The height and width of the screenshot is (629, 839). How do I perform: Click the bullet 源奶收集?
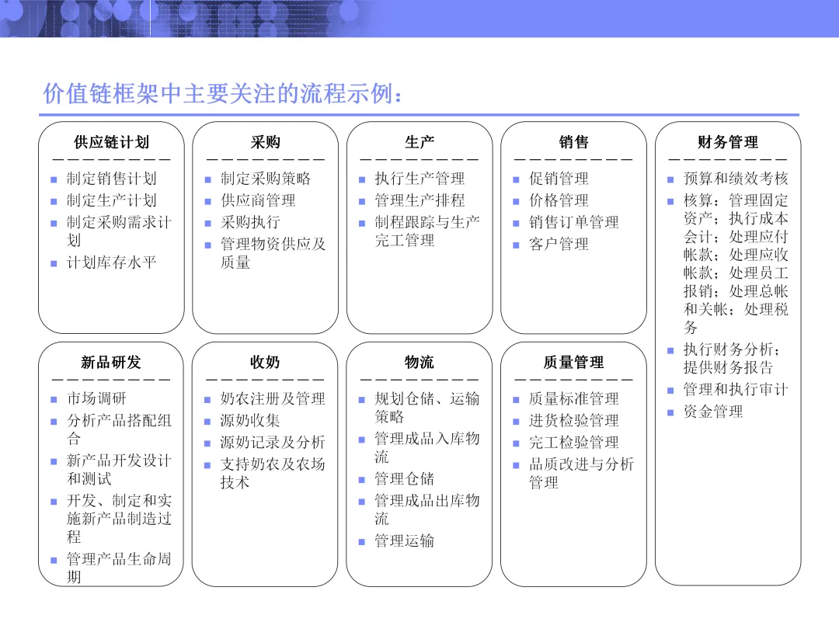click(x=250, y=420)
